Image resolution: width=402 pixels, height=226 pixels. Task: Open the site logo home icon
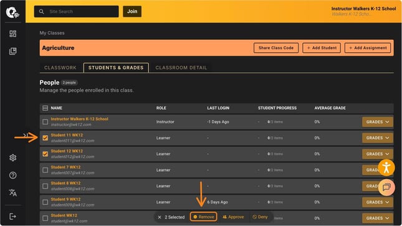point(12,12)
